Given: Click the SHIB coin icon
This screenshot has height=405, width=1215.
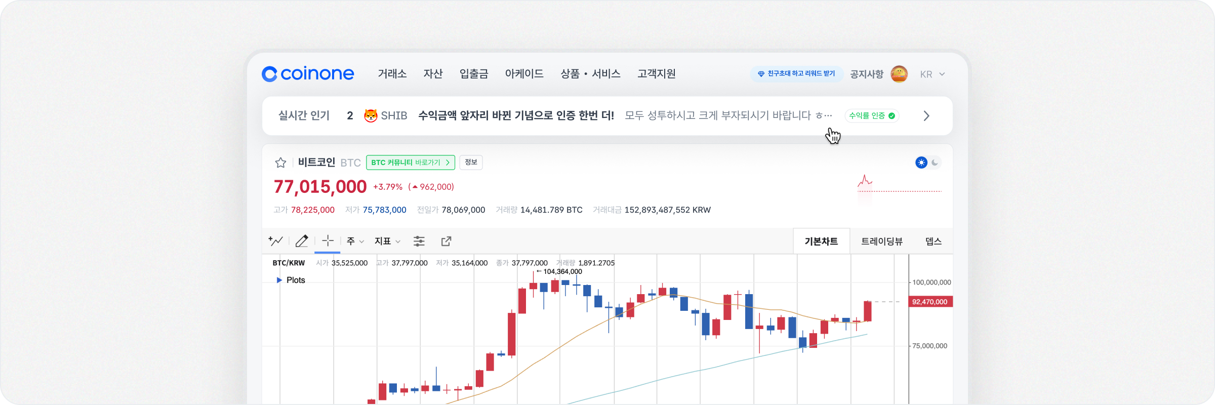Looking at the screenshot, I should point(371,116).
